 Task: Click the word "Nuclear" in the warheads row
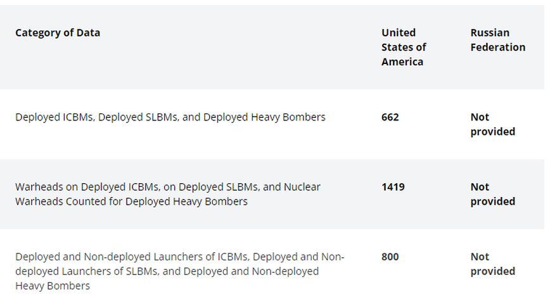pyautogui.click(x=302, y=187)
